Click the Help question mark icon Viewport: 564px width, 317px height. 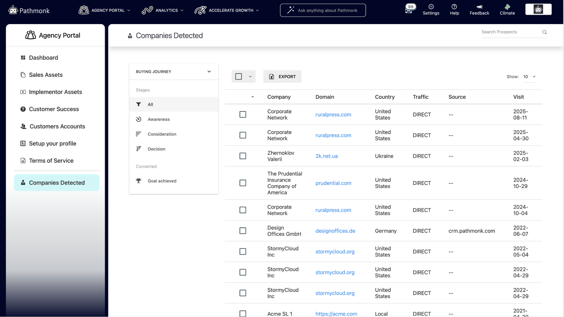pos(454,7)
